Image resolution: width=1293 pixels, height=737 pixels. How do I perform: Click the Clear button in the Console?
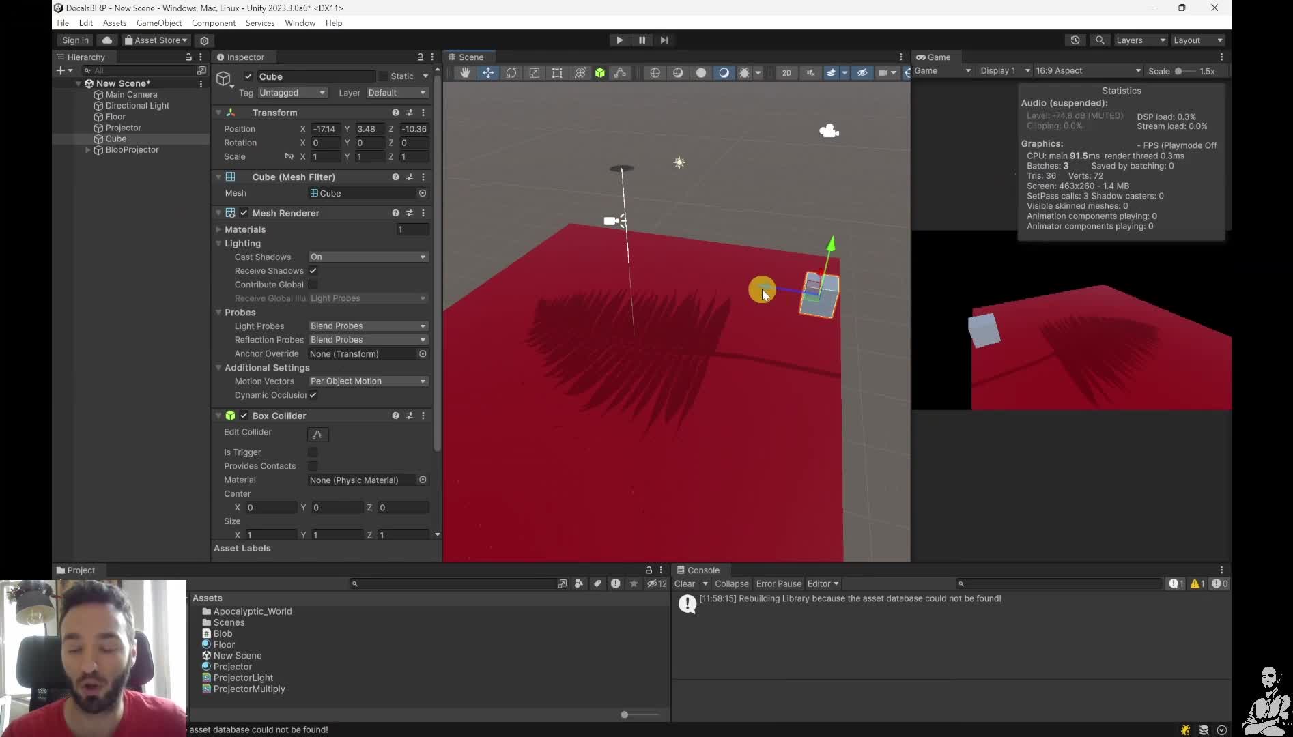tap(686, 583)
